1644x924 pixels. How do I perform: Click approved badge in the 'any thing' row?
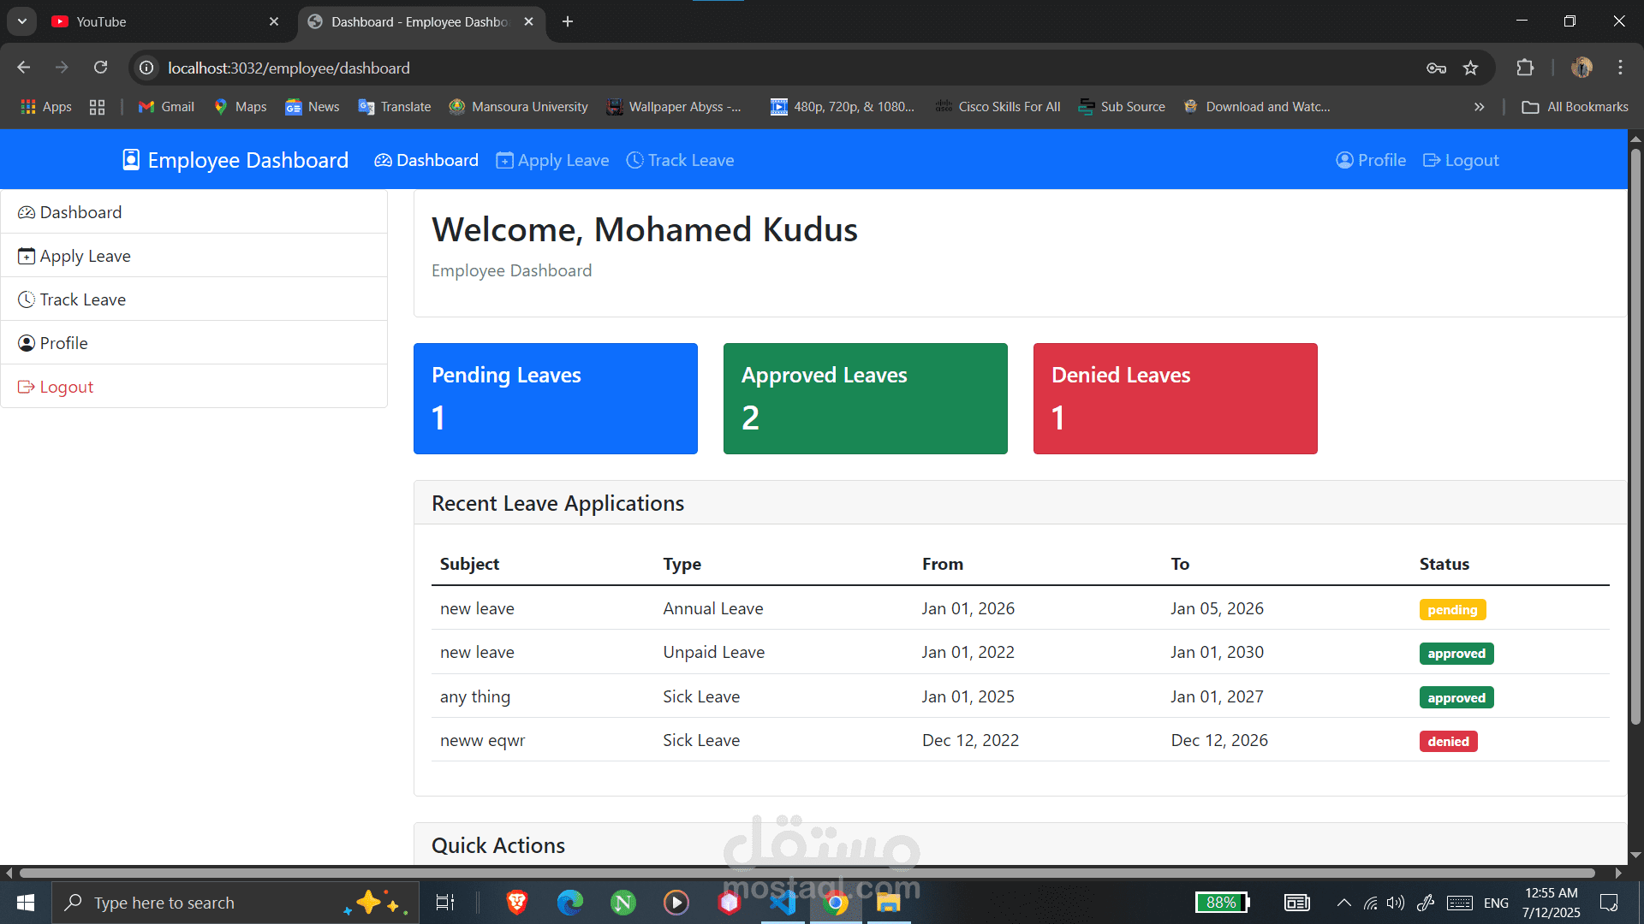tap(1456, 698)
